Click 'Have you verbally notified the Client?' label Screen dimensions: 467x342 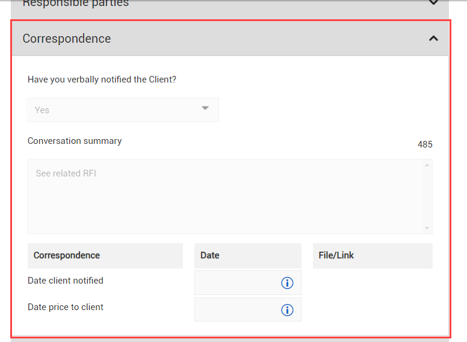coord(102,79)
